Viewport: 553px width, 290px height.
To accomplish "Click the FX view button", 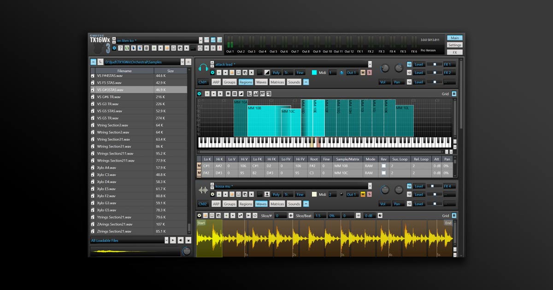I will pyautogui.click(x=454, y=52).
